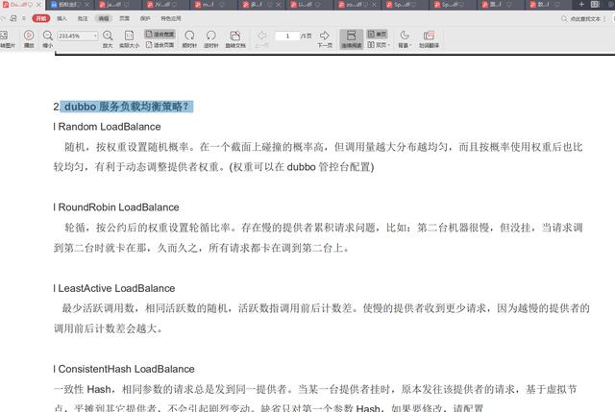Click the 'LeastActive LoadBalance' line

114,288
